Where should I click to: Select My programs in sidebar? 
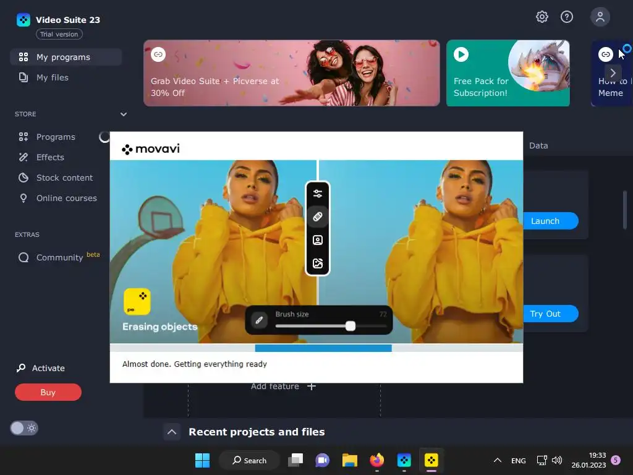click(x=66, y=57)
